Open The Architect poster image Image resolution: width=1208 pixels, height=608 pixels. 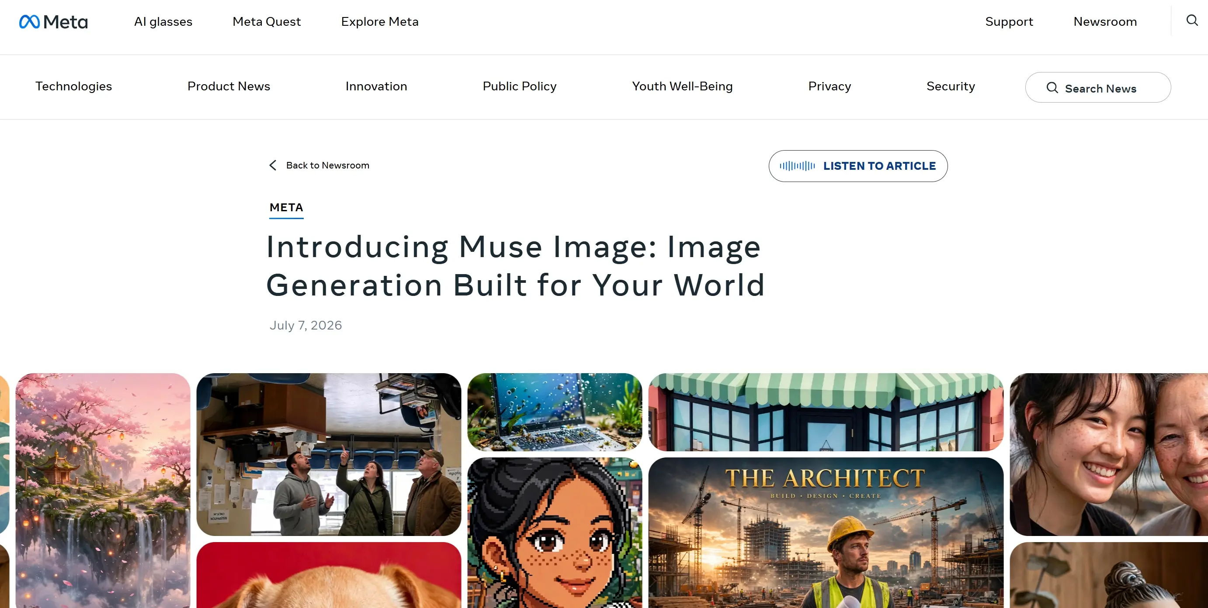click(x=825, y=532)
